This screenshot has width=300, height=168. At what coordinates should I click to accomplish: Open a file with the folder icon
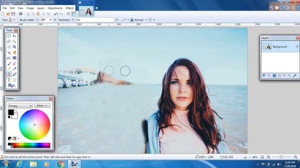tap(8, 14)
